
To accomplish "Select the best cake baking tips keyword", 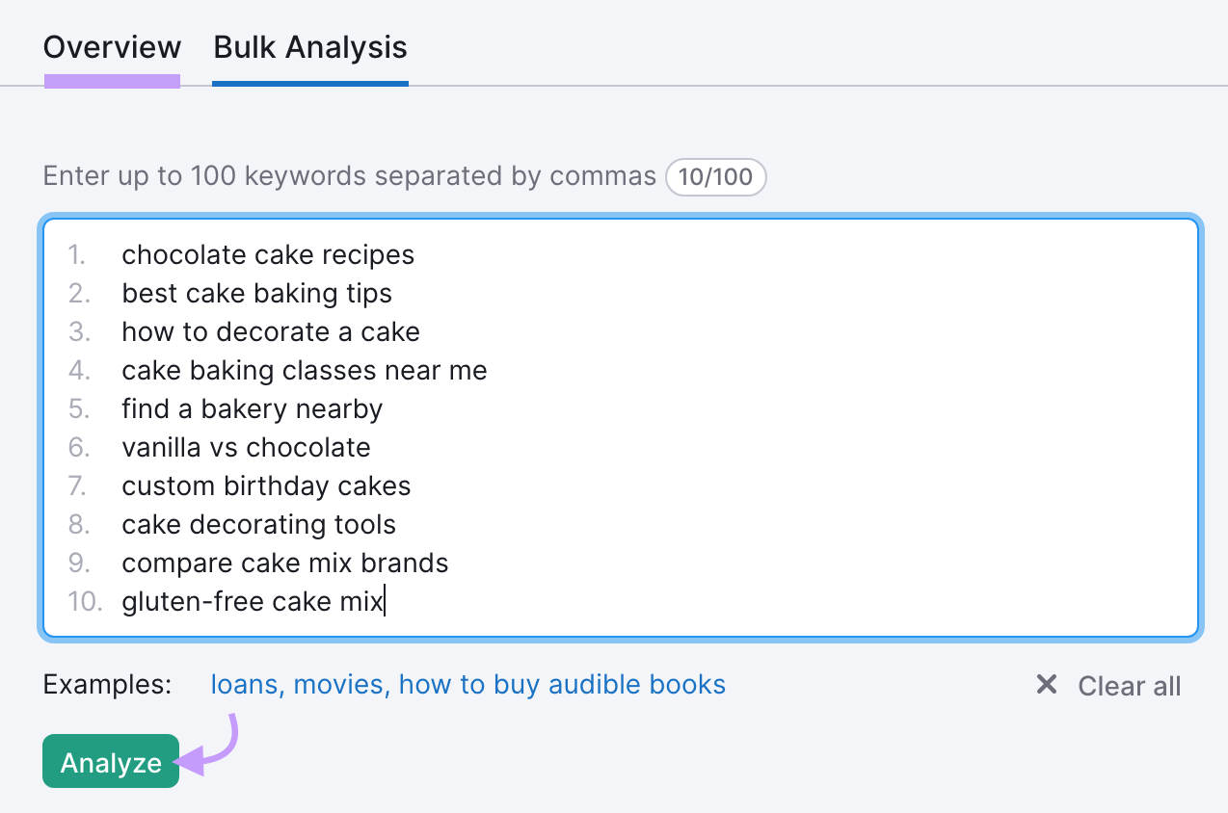I will pos(256,293).
